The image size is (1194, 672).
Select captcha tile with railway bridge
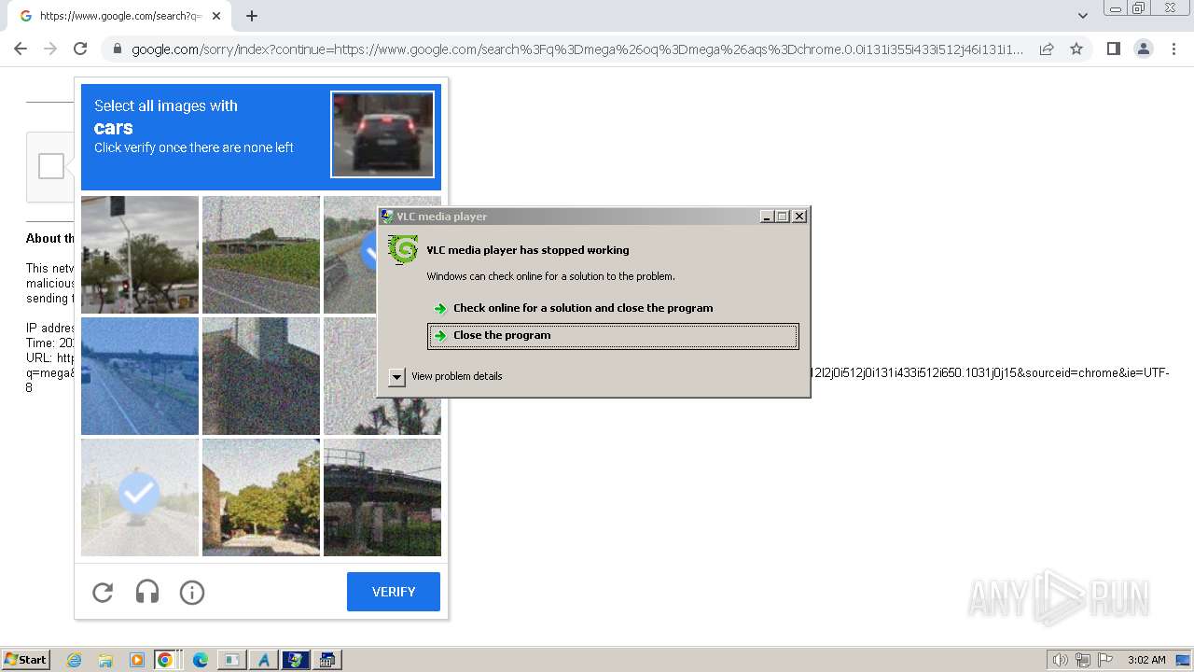382,497
